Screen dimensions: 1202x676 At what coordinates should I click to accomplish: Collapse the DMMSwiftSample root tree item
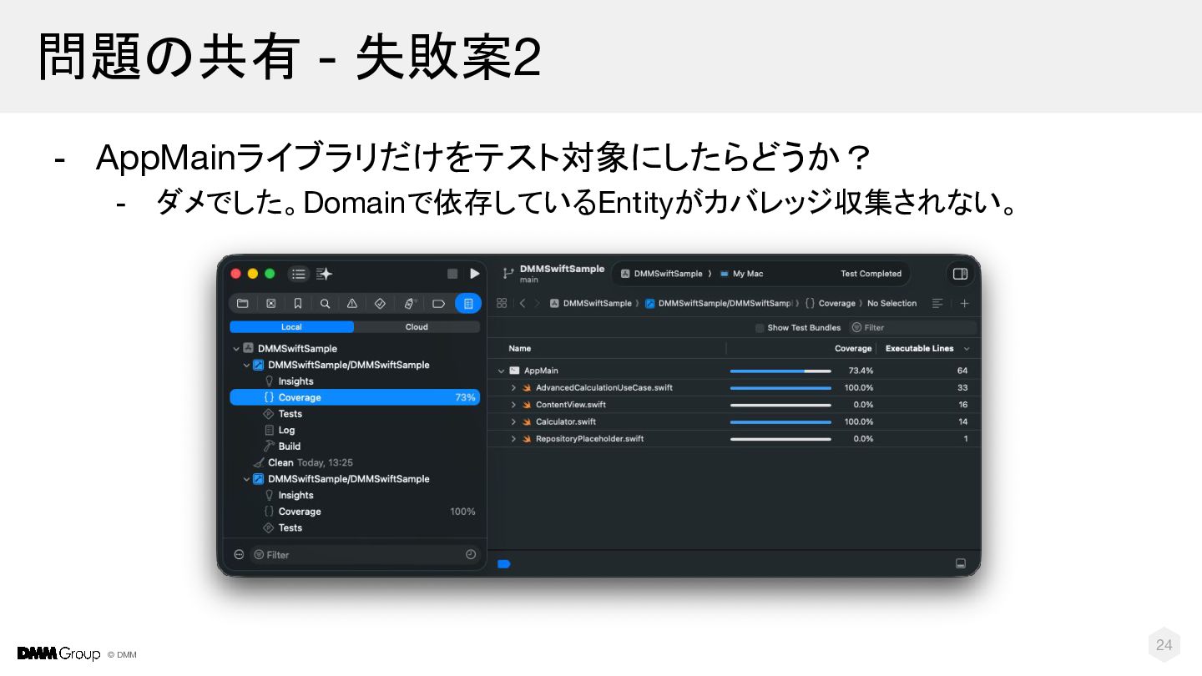(236, 349)
